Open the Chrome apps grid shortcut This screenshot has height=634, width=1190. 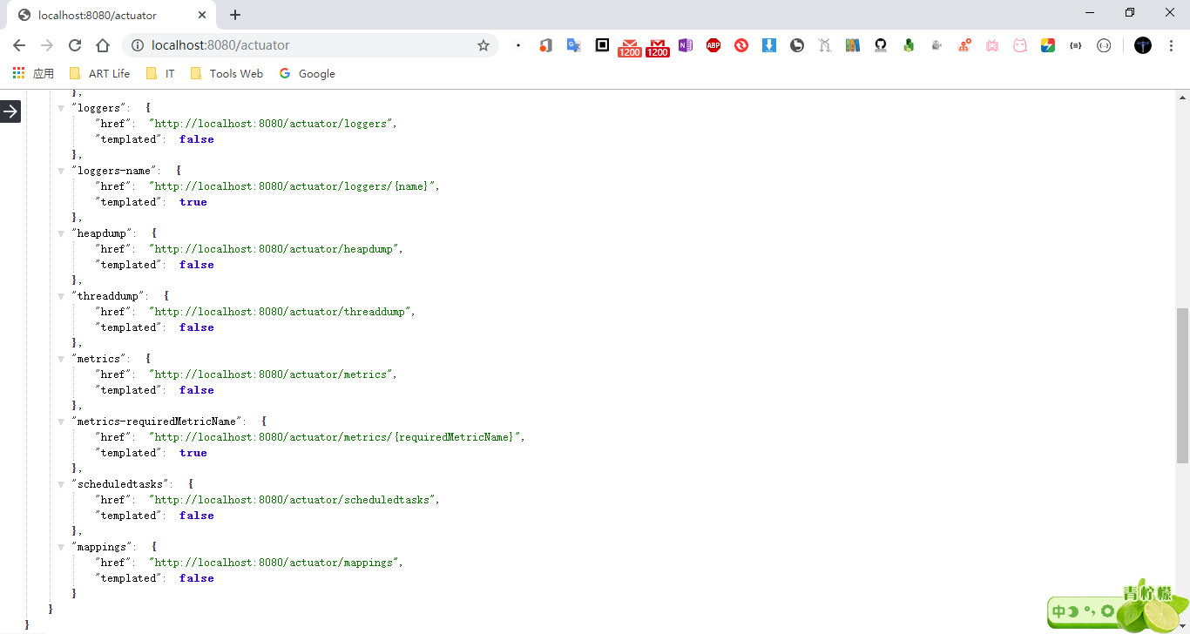click(18, 73)
